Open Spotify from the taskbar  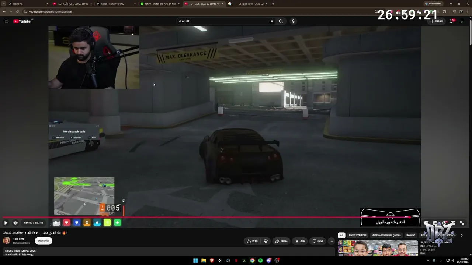[260, 261]
